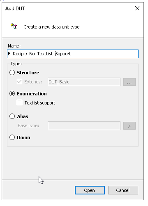This screenshot has height=206, width=148.
Task: Close the Add DUT dialog
Action: point(137,8)
